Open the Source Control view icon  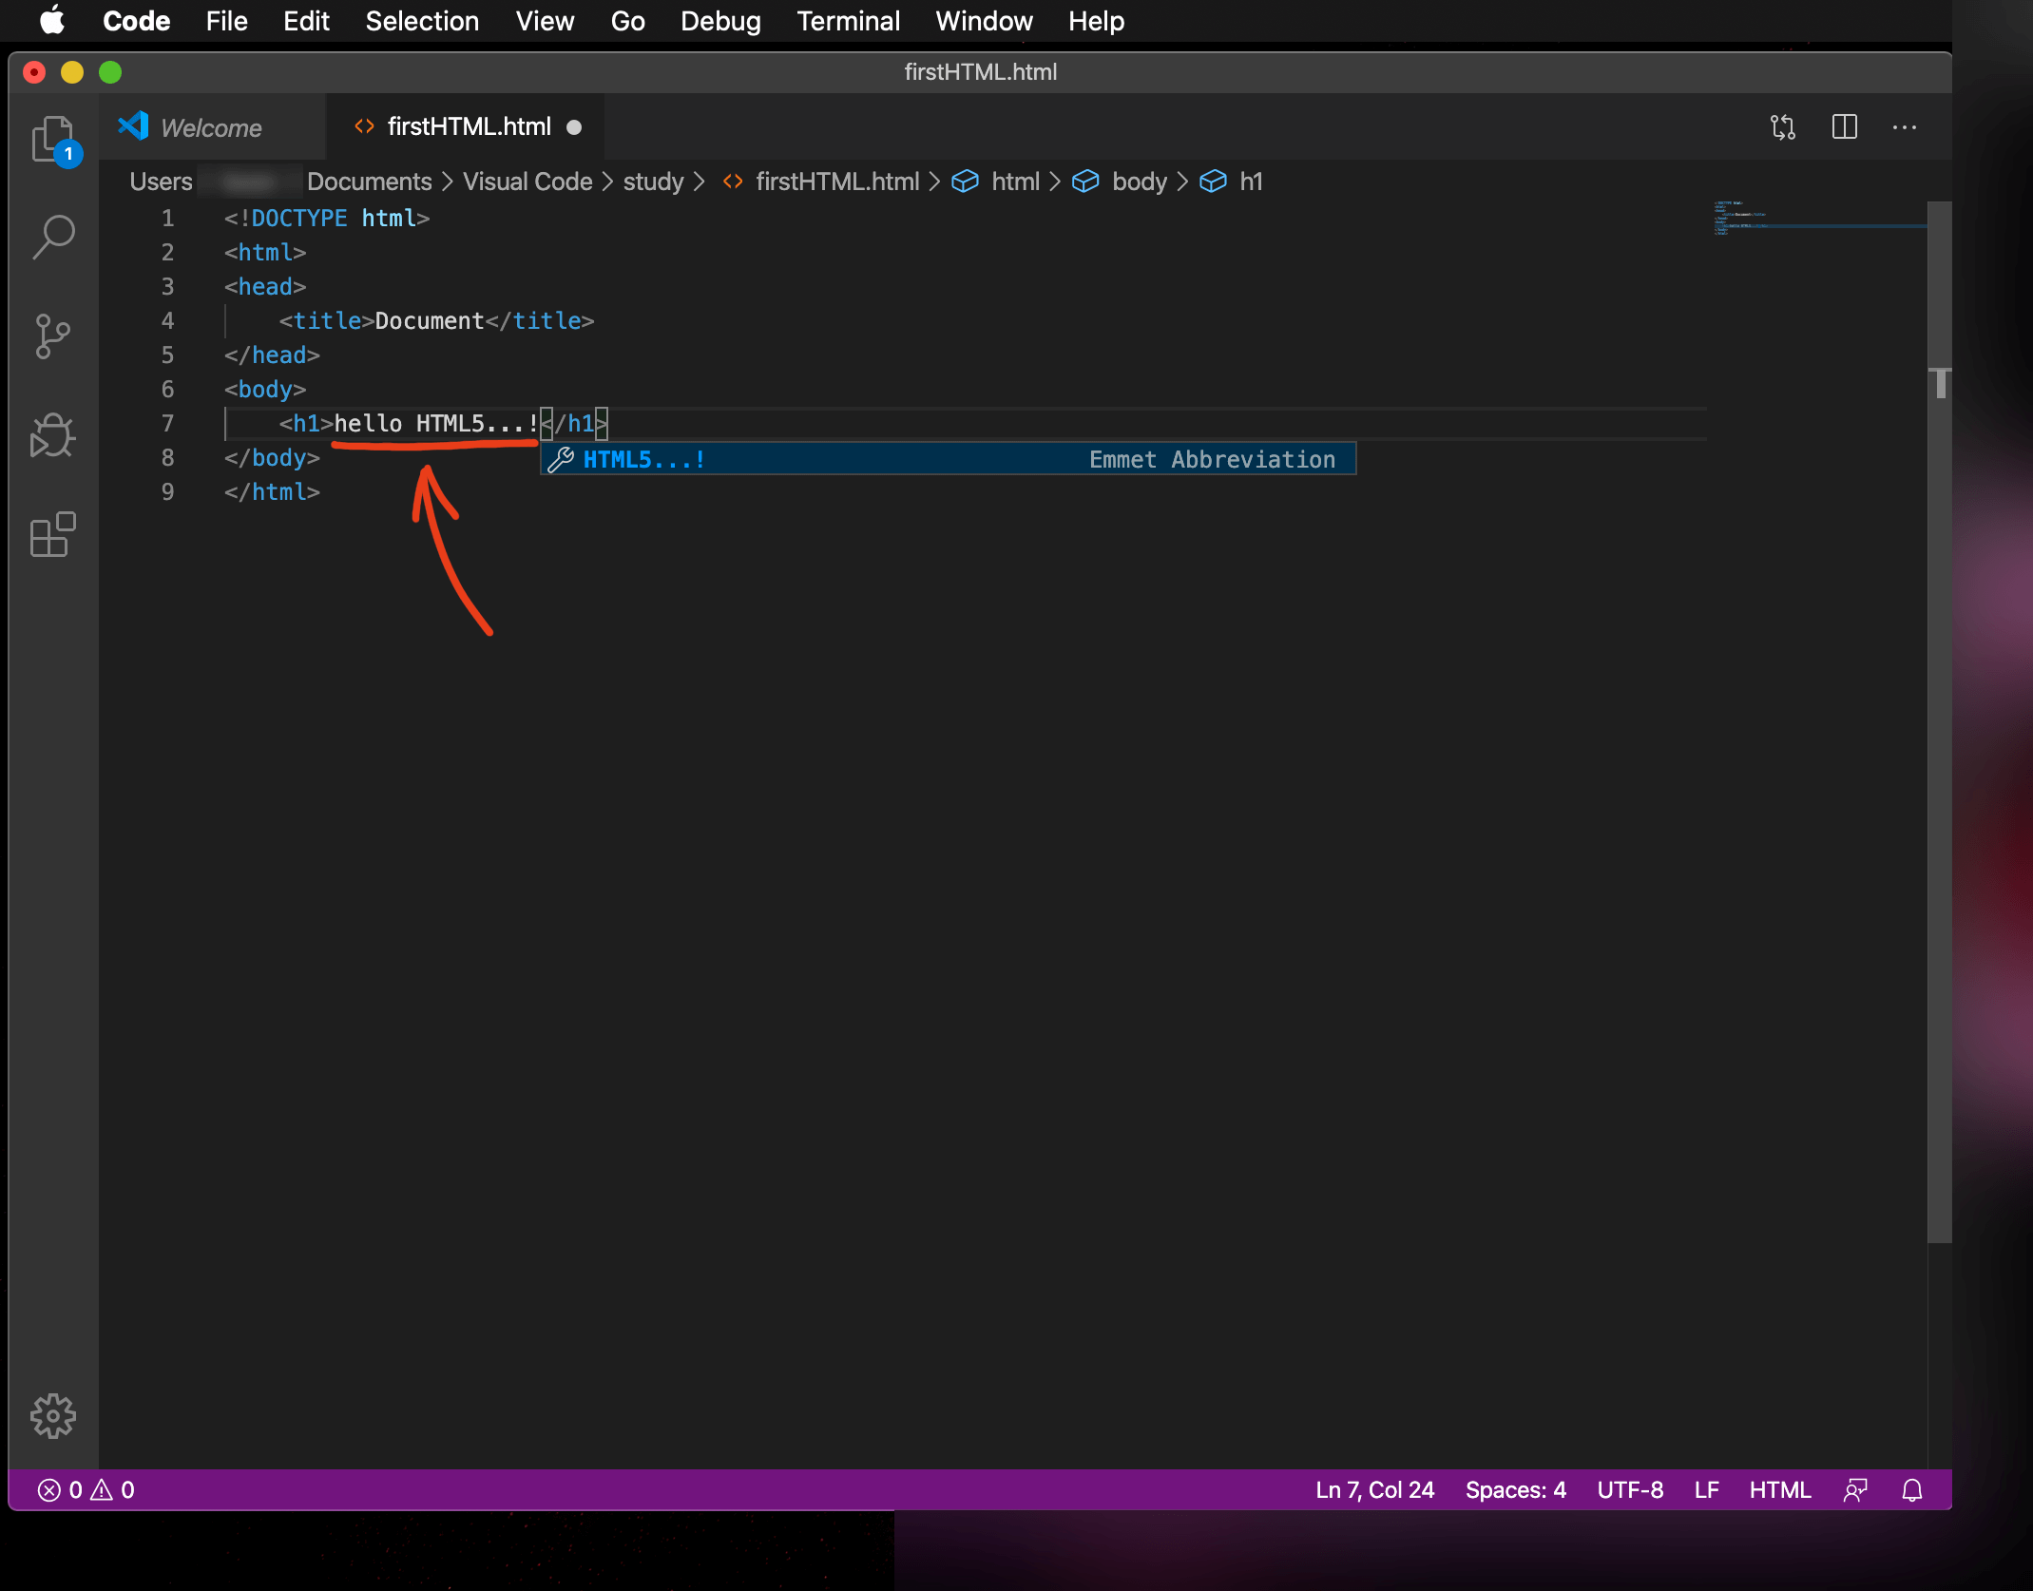coord(52,336)
